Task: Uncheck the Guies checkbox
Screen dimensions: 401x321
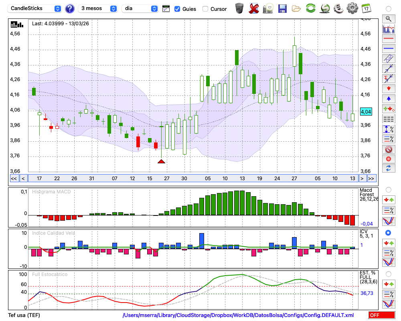Action: coord(177,9)
